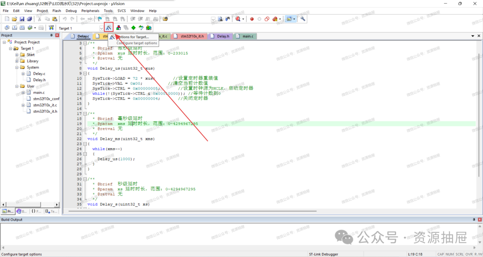Switch to the stm32f10x_it.h editor tab
The width and height of the screenshot is (483, 257).
click(x=189, y=36)
